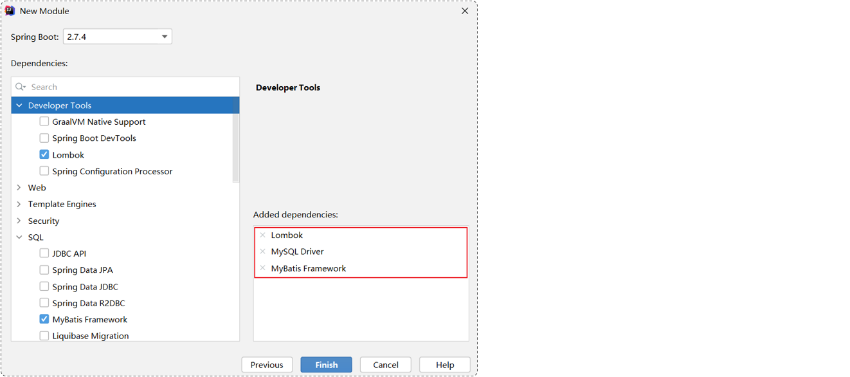
Task: Remove MySQL Driver from added dependencies
Action: point(262,252)
